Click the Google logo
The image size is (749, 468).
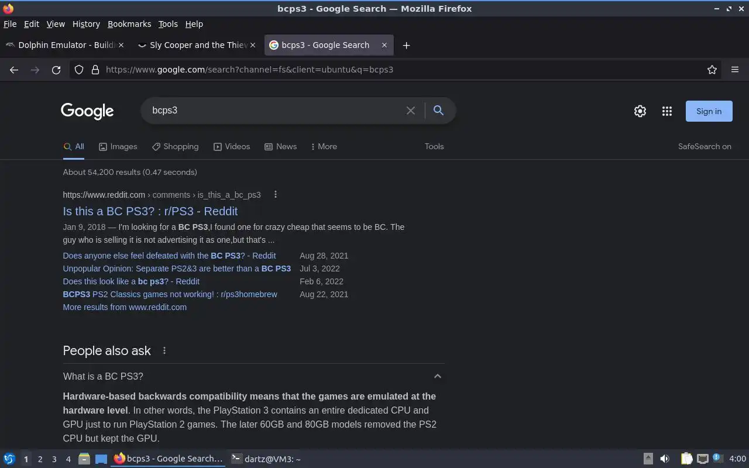pyautogui.click(x=87, y=111)
